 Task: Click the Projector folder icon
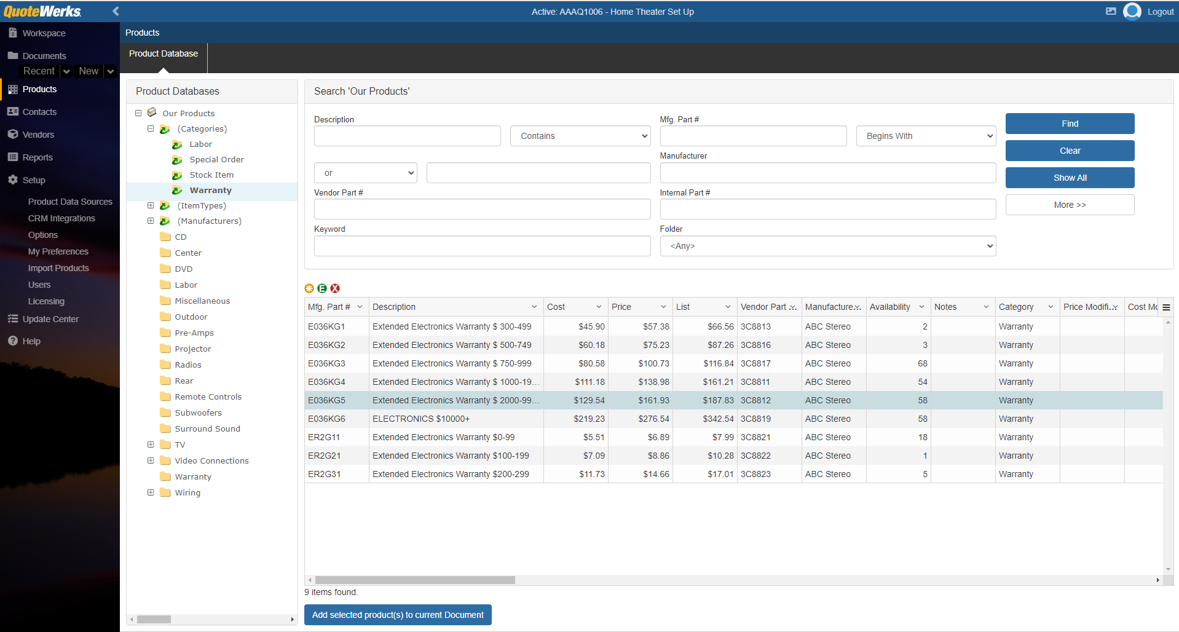pyautogui.click(x=165, y=349)
